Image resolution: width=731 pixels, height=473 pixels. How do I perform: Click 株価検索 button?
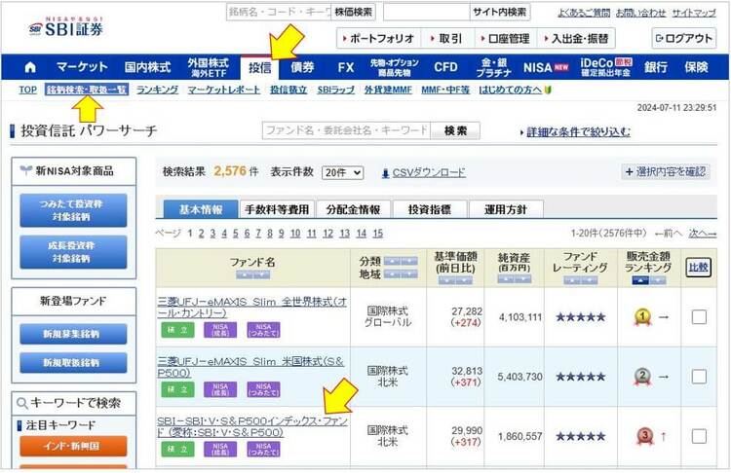tap(354, 12)
